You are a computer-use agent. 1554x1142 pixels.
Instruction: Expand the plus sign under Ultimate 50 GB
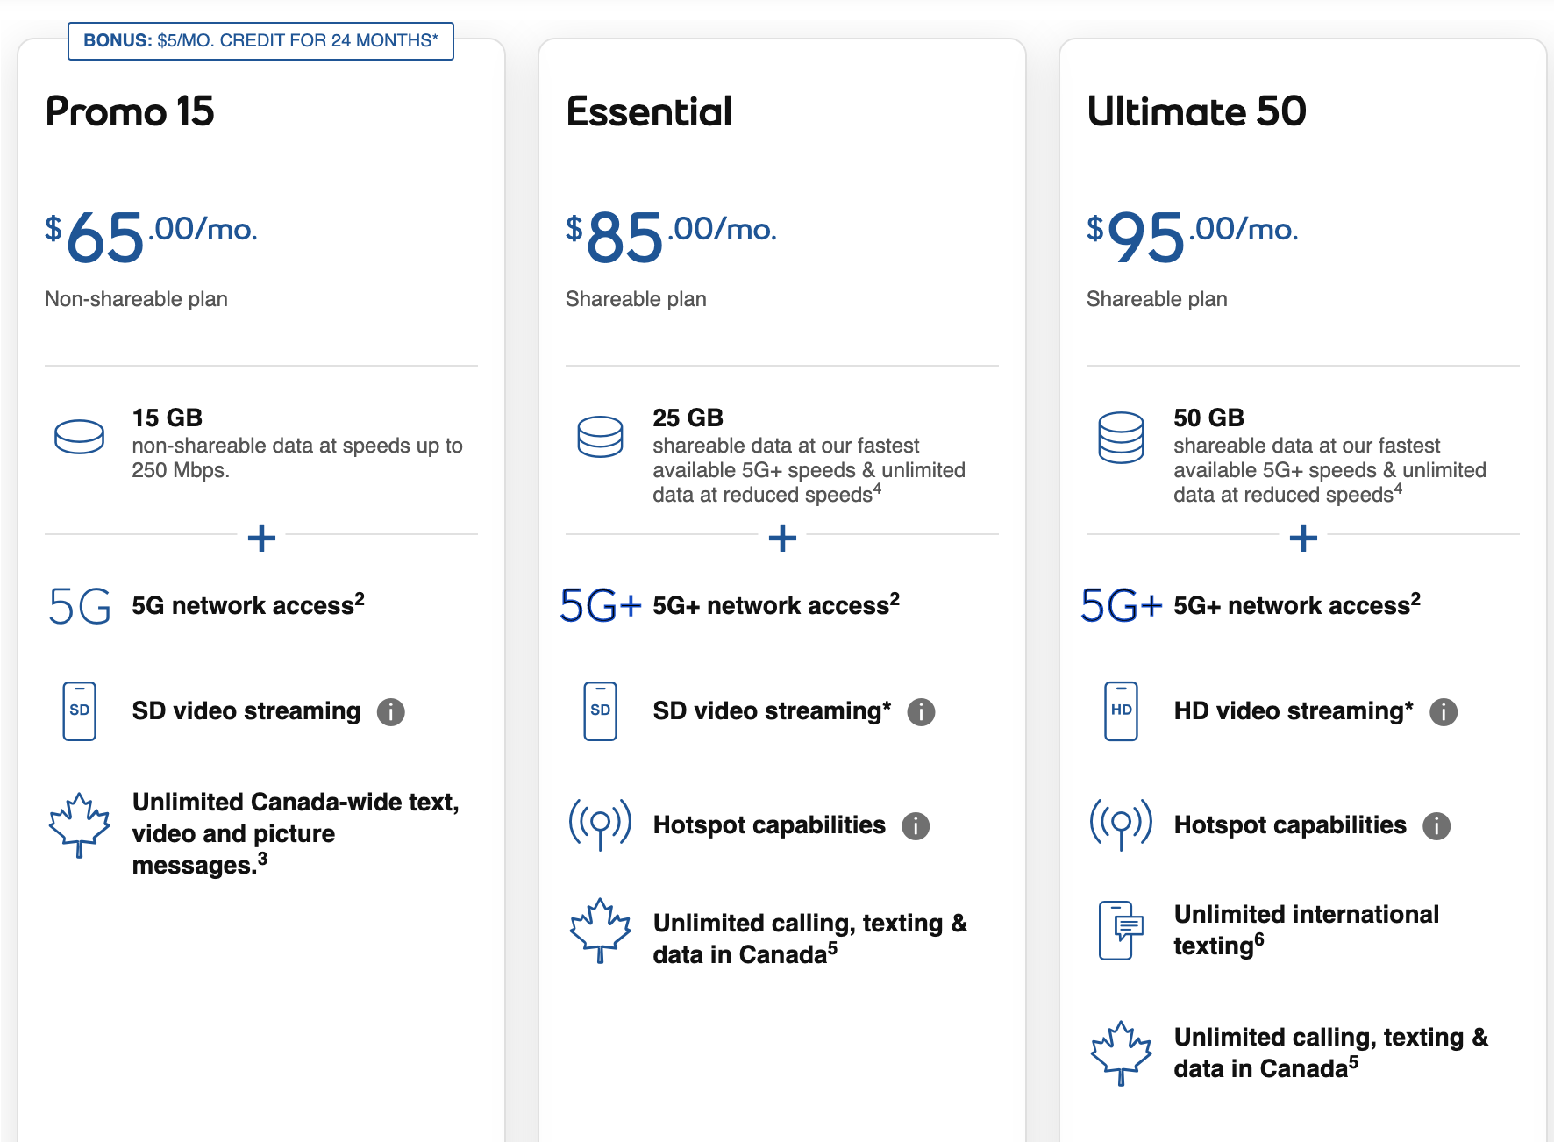pos(1303,538)
